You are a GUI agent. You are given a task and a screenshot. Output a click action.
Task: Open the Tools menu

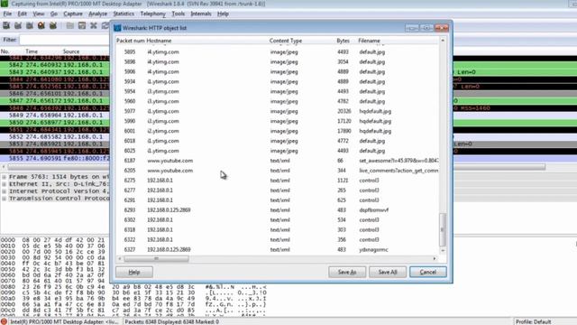[x=179, y=14]
